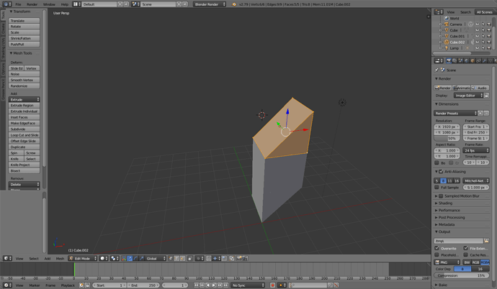
Task: Click the Lamp object icon in outliner
Action: [x=447, y=48]
